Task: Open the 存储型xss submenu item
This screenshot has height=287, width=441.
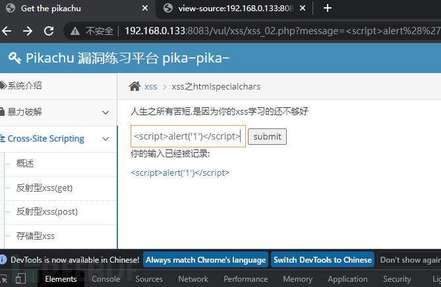Action: coord(36,236)
